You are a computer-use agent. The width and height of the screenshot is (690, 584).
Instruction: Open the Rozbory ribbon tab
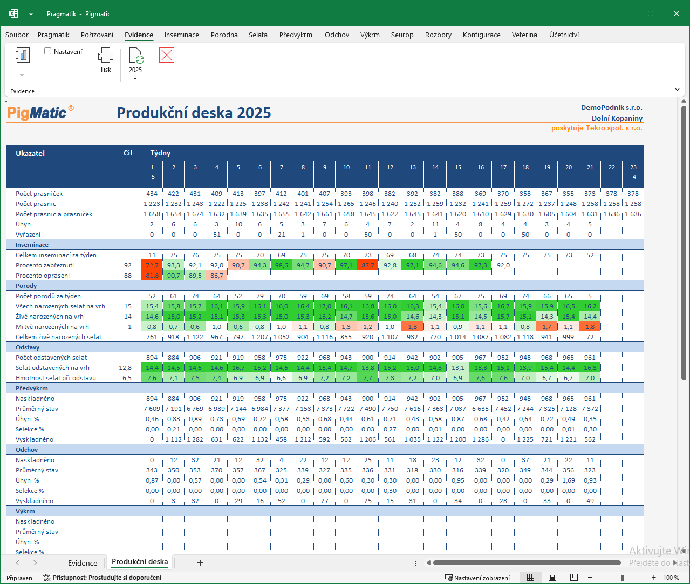438,35
